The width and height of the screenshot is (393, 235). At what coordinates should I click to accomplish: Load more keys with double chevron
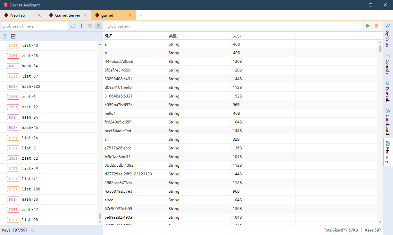(32, 230)
